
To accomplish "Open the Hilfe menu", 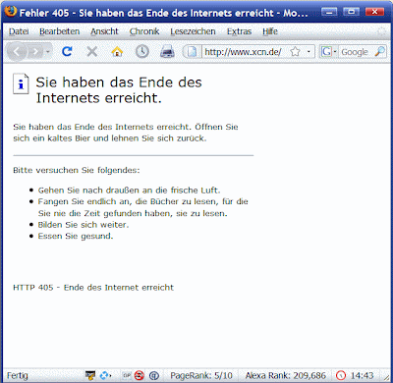I will click(x=270, y=31).
